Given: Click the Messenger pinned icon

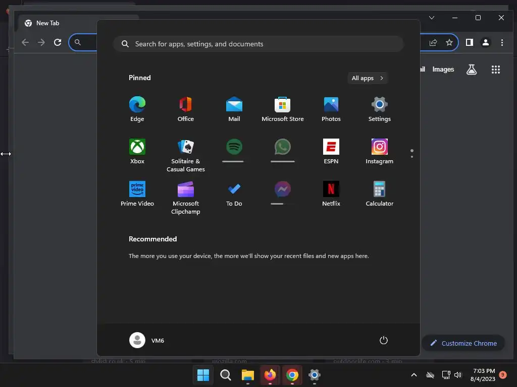Looking at the screenshot, I should coord(283,189).
